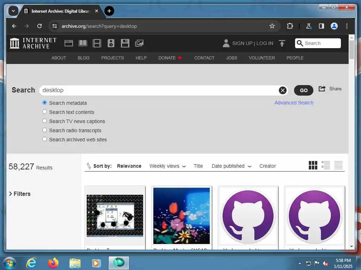Toggle sort direction arrows

[88, 166]
